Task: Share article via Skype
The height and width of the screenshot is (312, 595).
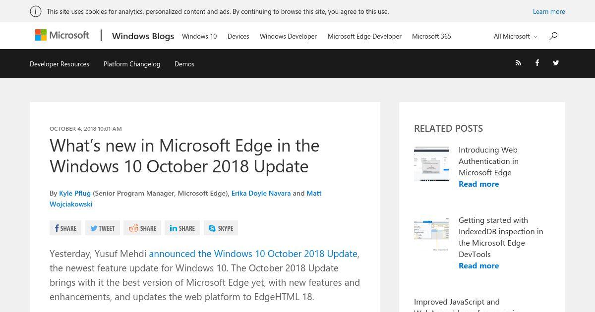Action: pyautogui.click(x=221, y=228)
